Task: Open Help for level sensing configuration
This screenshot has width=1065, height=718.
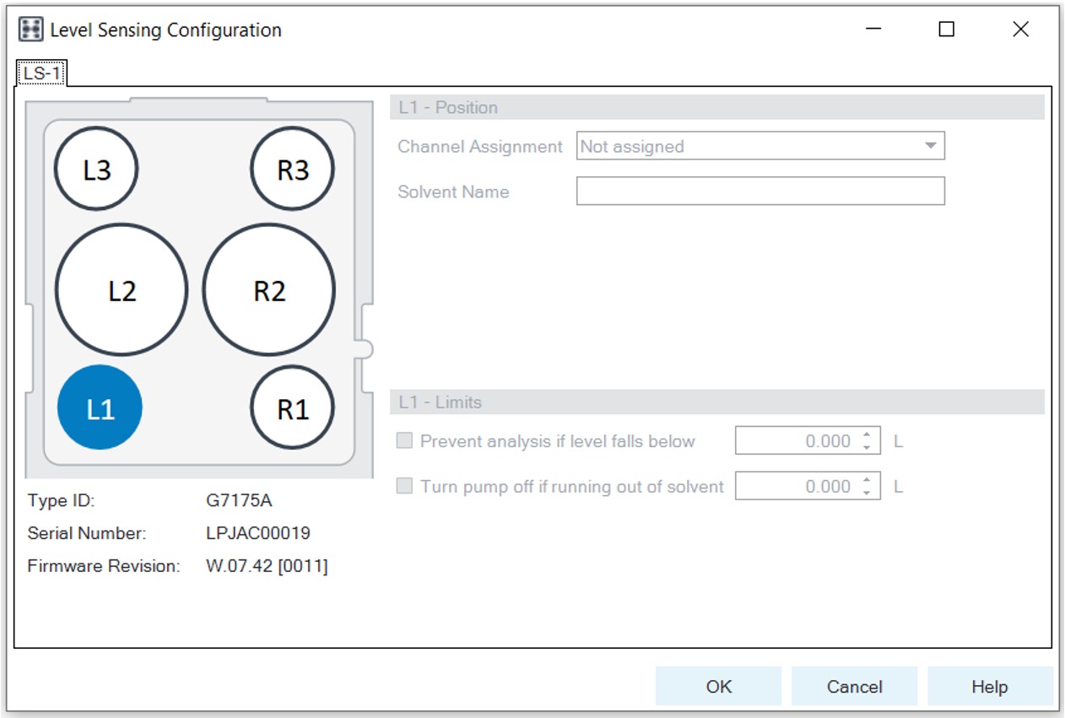Action: click(x=989, y=686)
